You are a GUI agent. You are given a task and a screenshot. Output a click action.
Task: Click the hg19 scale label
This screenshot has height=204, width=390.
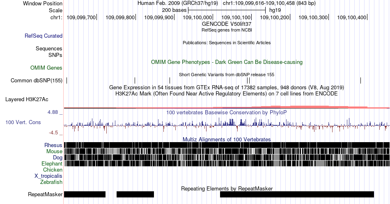click(x=275, y=10)
